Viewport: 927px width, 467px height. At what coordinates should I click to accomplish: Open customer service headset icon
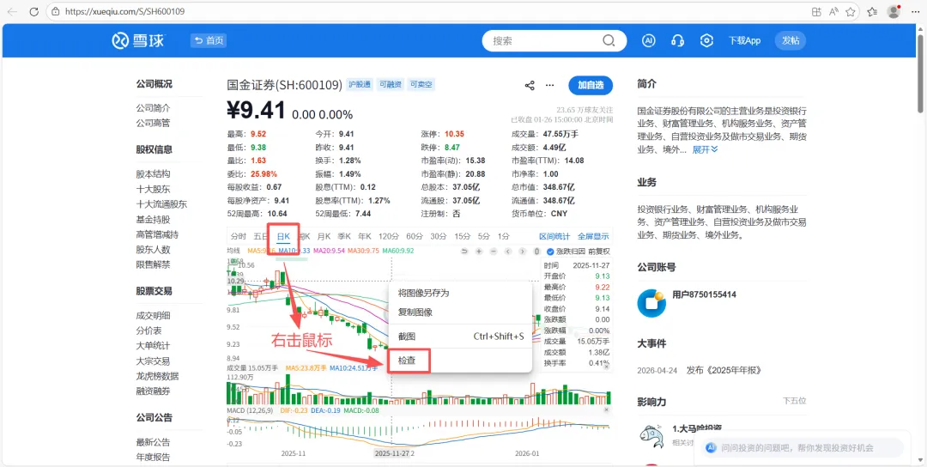[677, 41]
